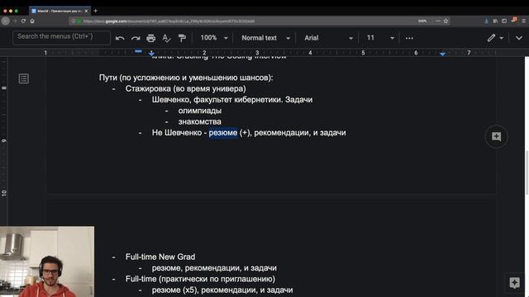Viewport: 529px width, 297px height.
Task: Click the red extension icon in the browser toolbar
Action: [x=514, y=20]
